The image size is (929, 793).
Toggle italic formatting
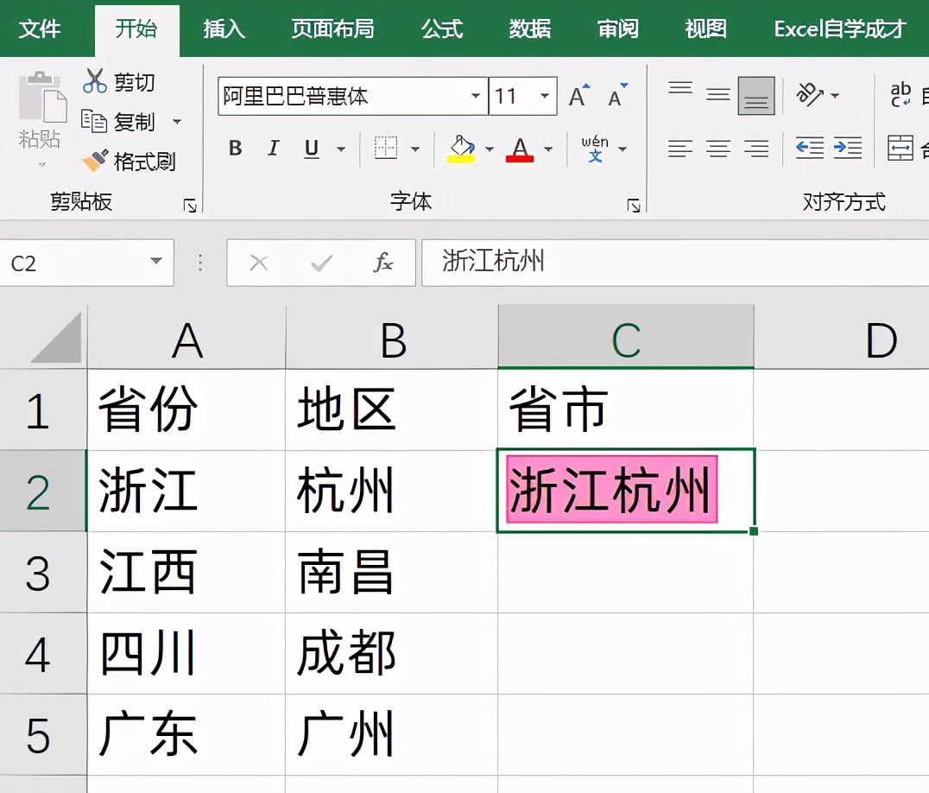point(273,149)
